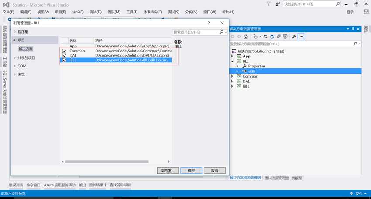Uncheck the Common project reference checkbox
The width and height of the screenshot is (371, 199).
pyautogui.click(x=64, y=51)
